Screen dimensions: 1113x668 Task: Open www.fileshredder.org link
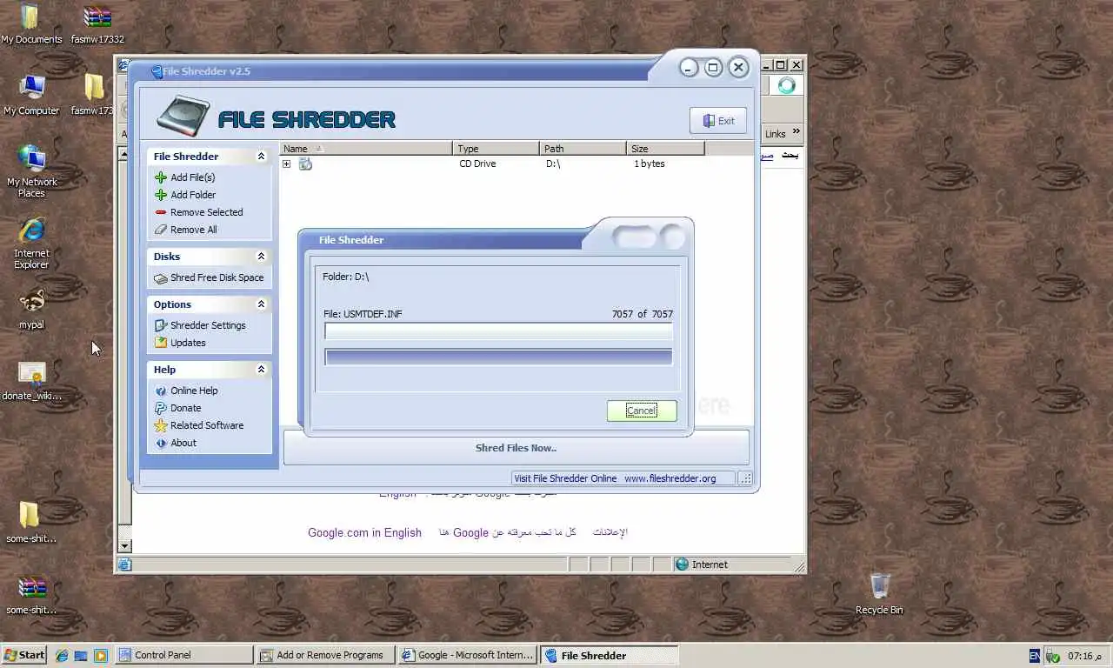coord(670,478)
